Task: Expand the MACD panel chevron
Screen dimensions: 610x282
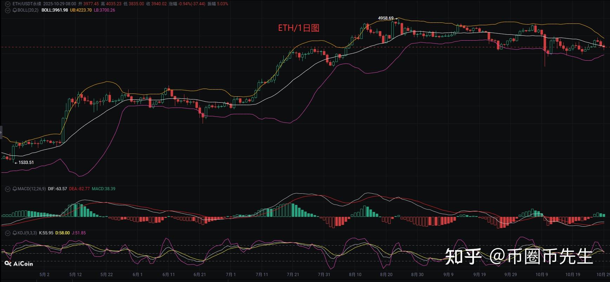Action: [8, 189]
